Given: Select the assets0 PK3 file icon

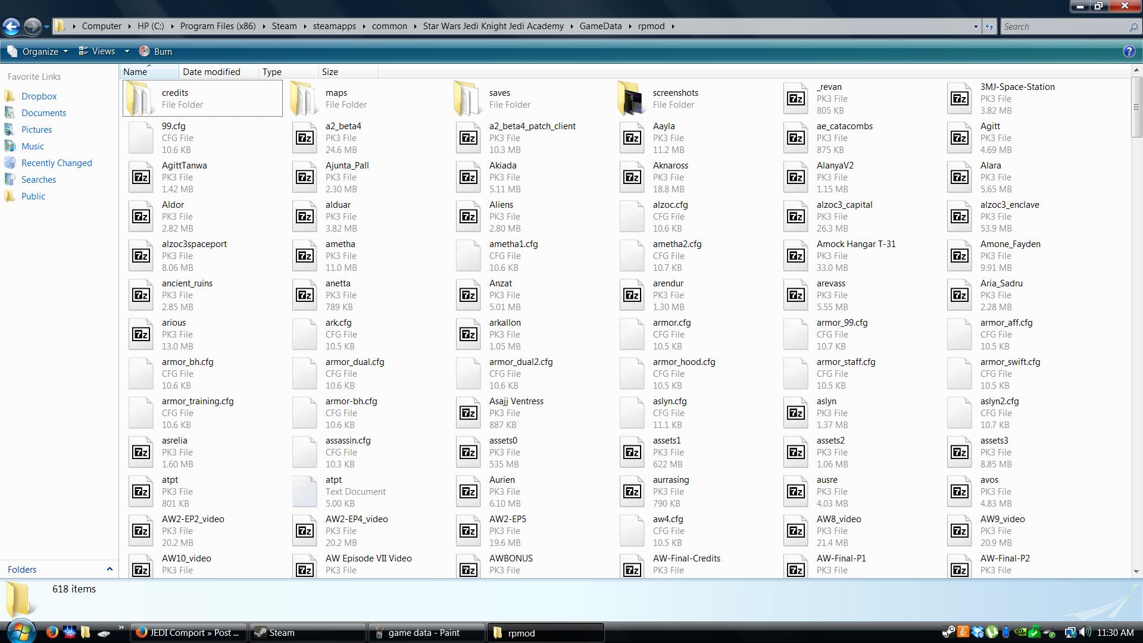Looking at the screenshot, I should [468, 452].
